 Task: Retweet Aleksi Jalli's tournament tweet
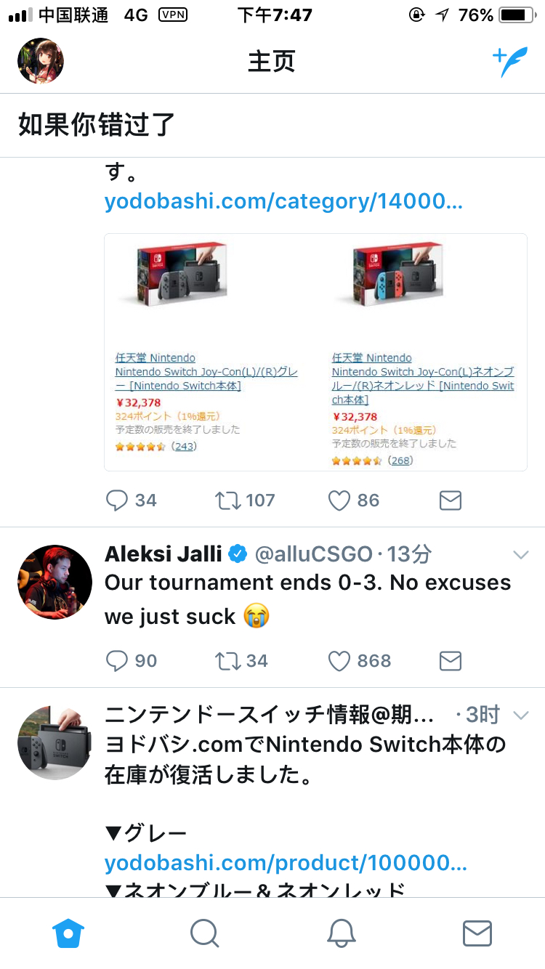(x=241, y=660)
